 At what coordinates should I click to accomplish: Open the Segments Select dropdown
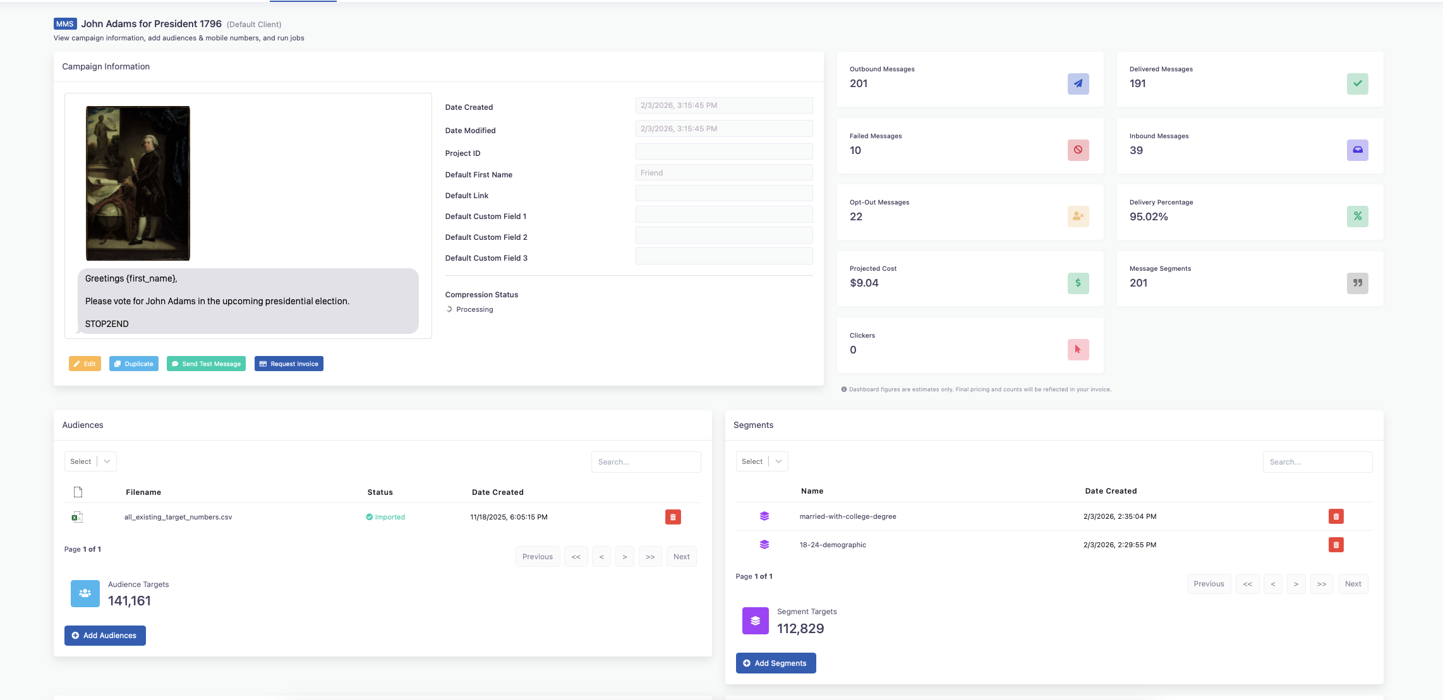pos(761,461)
